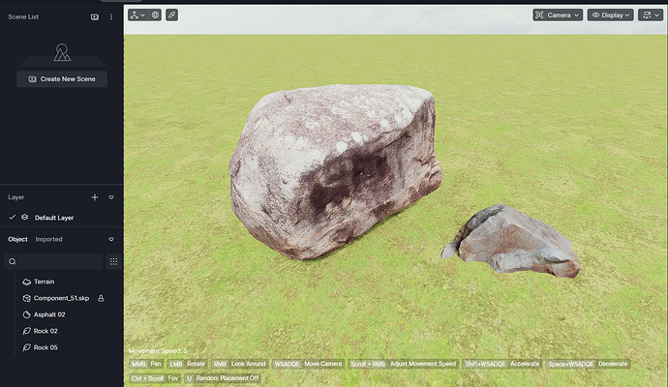
Task: Select Rock 02 in object list
Action: click(x=46, y=331)
